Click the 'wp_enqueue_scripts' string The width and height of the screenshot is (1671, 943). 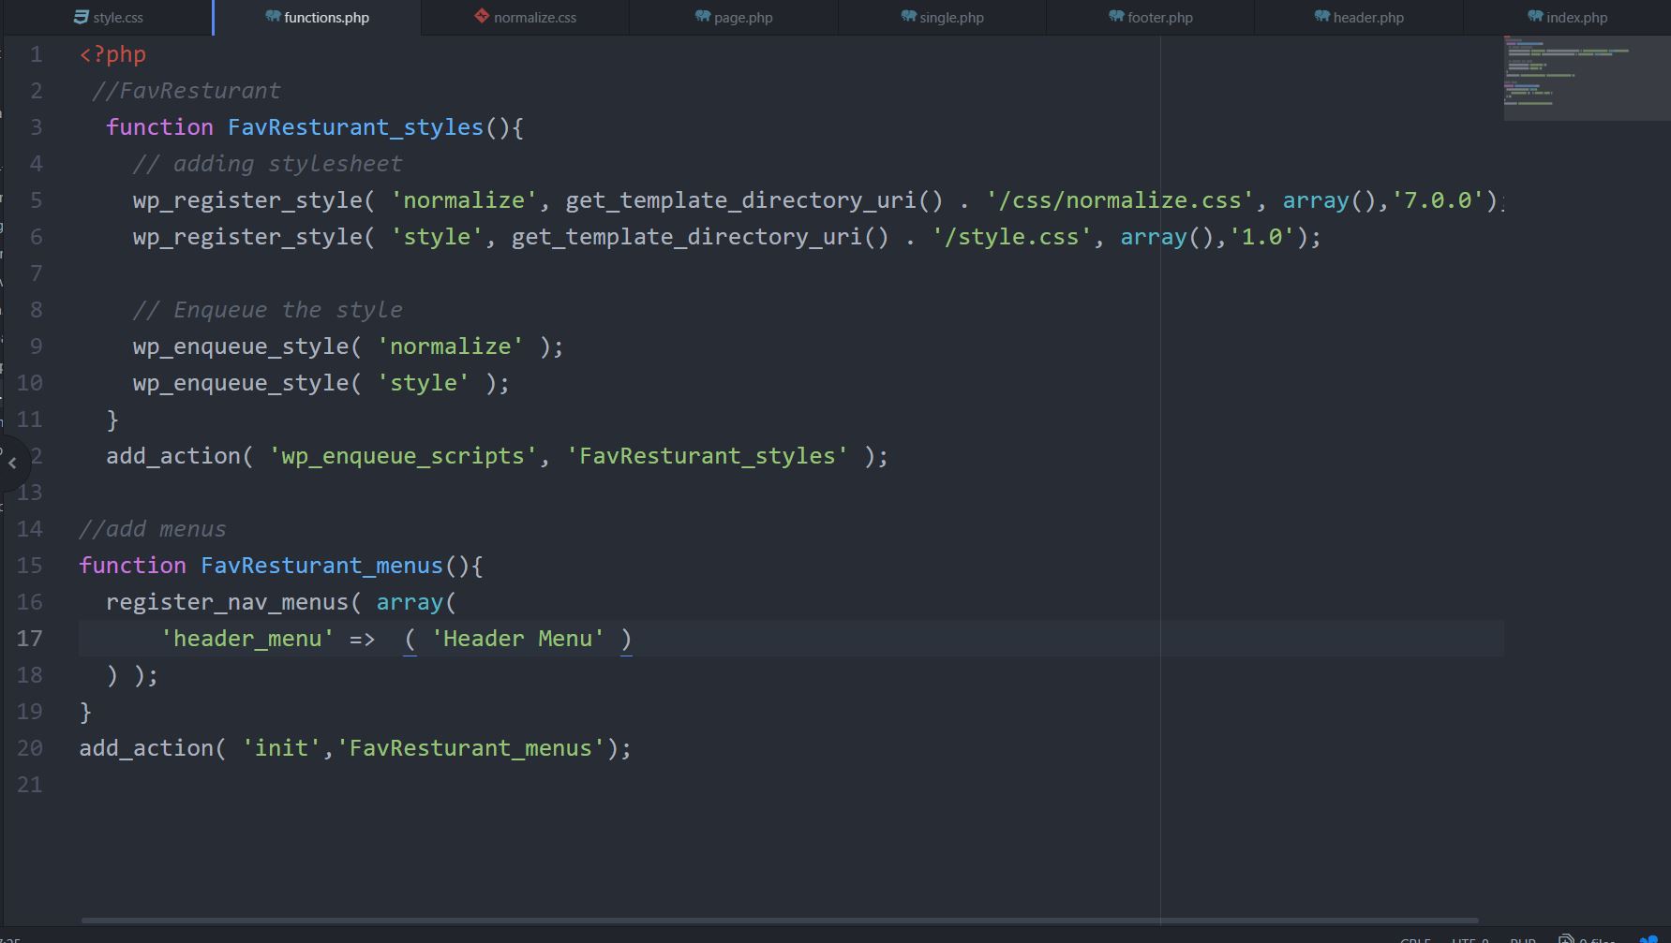click(x=403, y=456)
